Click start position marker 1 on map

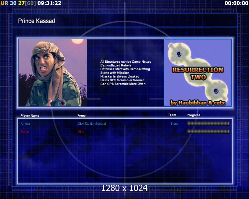click(179, 54)
